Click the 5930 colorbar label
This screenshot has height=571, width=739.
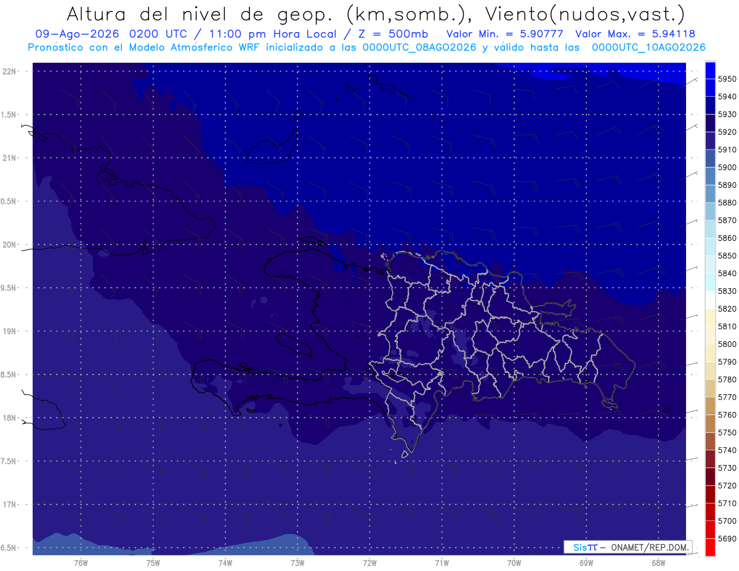coord(727,114)
